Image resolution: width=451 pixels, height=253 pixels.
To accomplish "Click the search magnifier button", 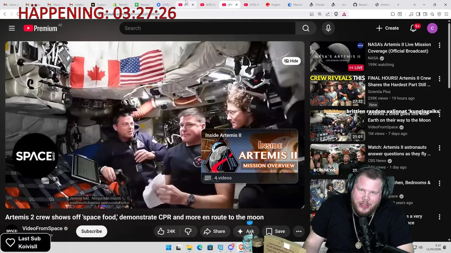I will pos(306,28).
